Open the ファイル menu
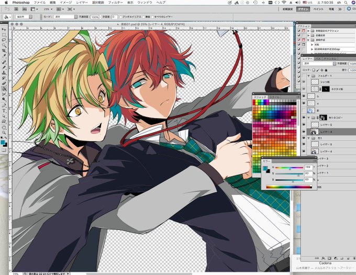 [40, 3]
